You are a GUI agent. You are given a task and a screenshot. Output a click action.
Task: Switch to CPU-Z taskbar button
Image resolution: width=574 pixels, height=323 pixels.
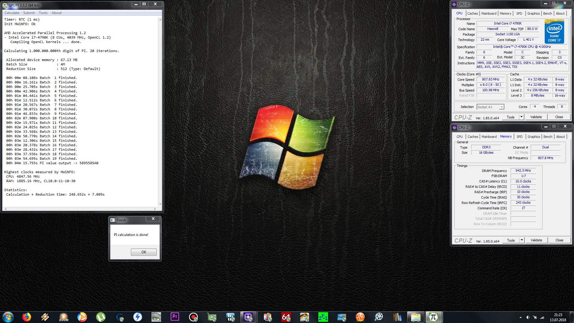[248, 317]
